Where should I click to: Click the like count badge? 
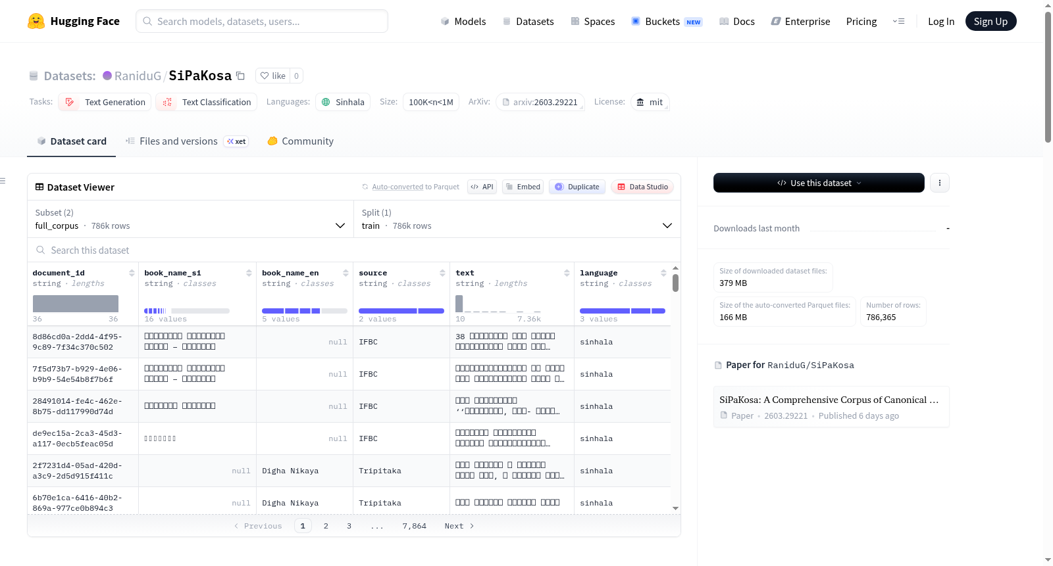click(x=296, y=76)
